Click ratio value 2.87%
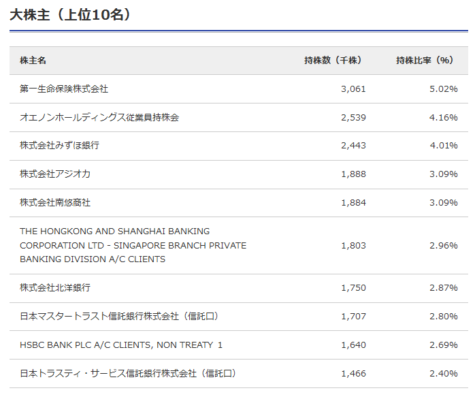475x399 pixels. (444, 288)
